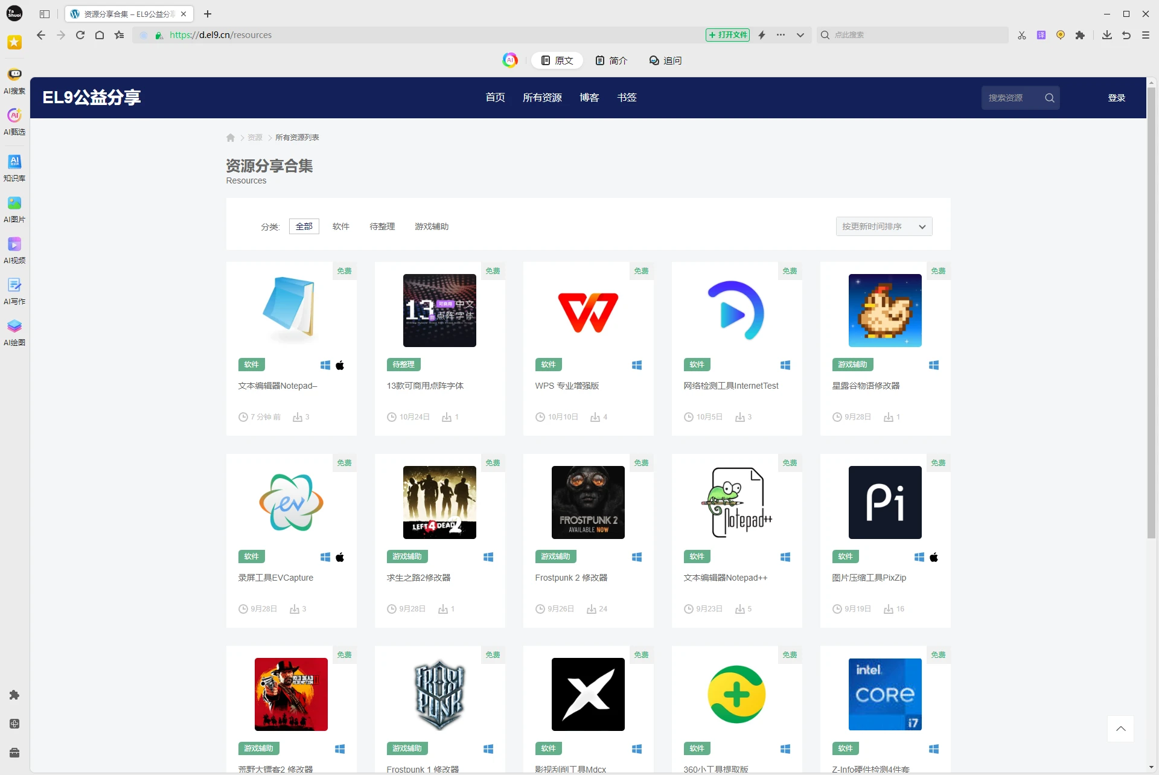
Task: Click the page vertical scrollbar
Action: [1151, 313]
